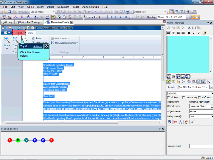This screenshot has height=160, width=214.
Task: Click the Actions link in Try It! bubble
Action: (x=37, y=46)
